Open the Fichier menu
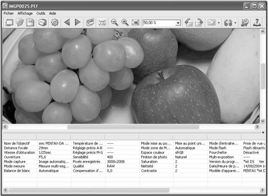The width and height of the screenshot is (268, 196). pos(9,13)
